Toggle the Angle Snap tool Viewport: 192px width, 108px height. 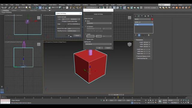point(74,8)
